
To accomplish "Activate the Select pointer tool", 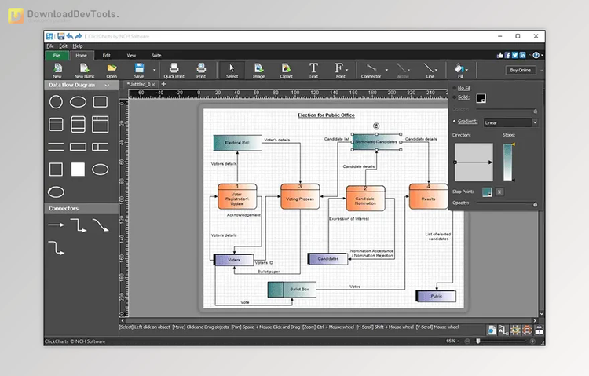I will point(232,70).
